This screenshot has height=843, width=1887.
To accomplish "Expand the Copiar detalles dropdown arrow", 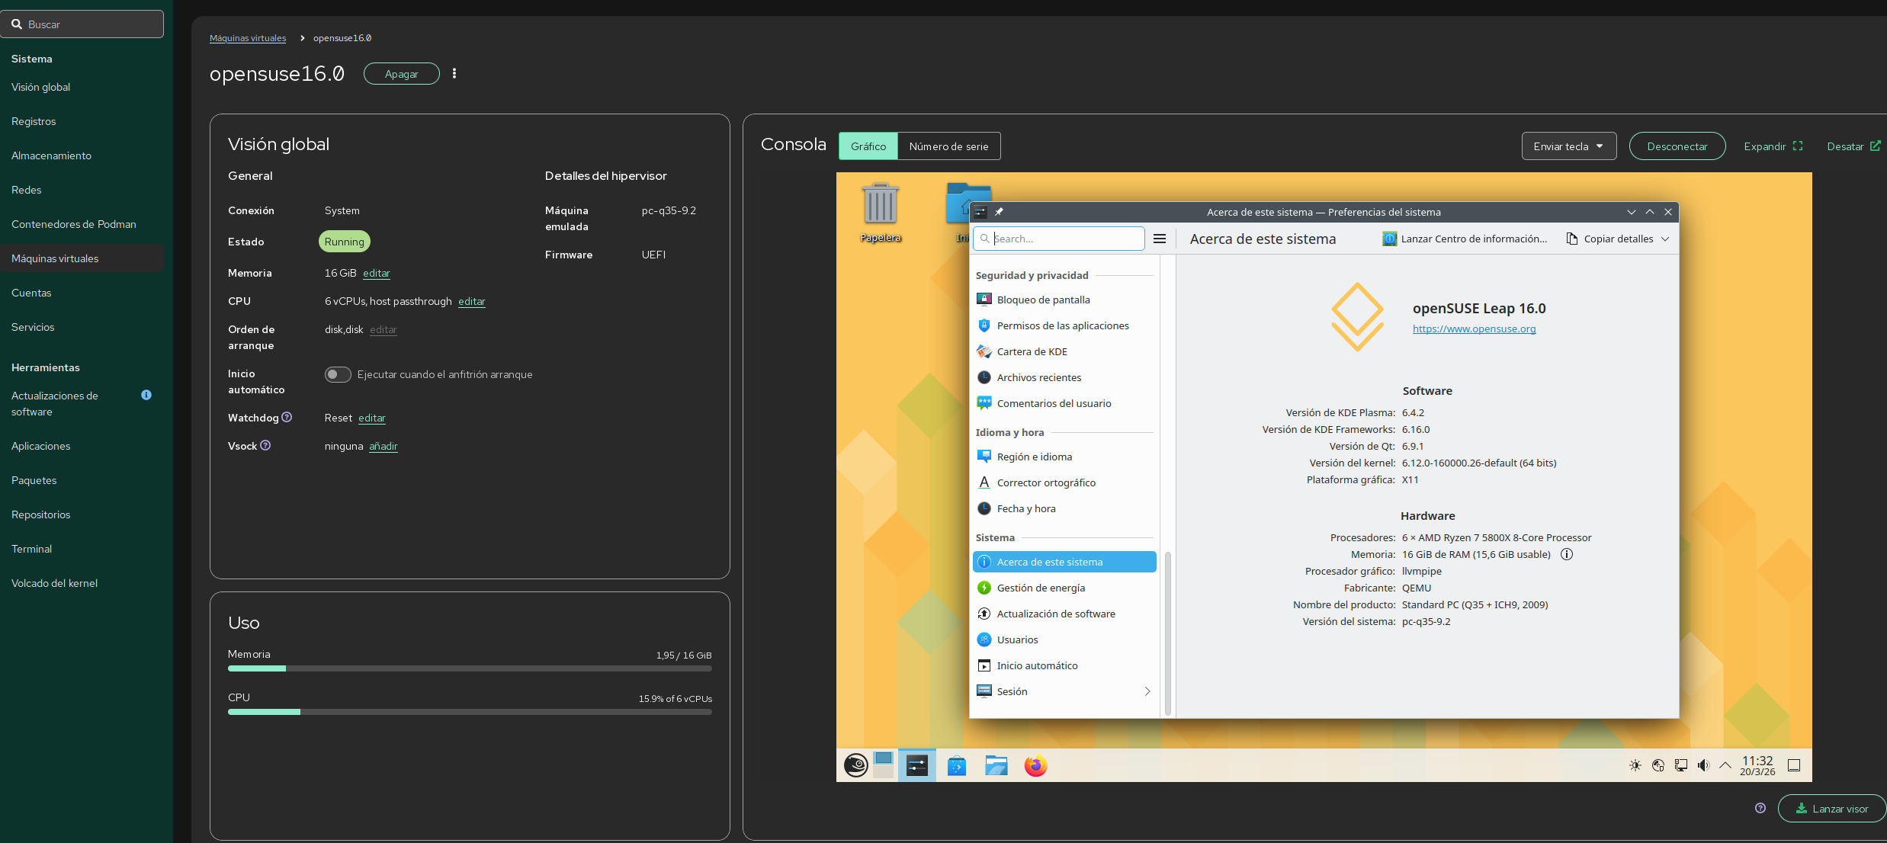I will tap(1665, 239).
